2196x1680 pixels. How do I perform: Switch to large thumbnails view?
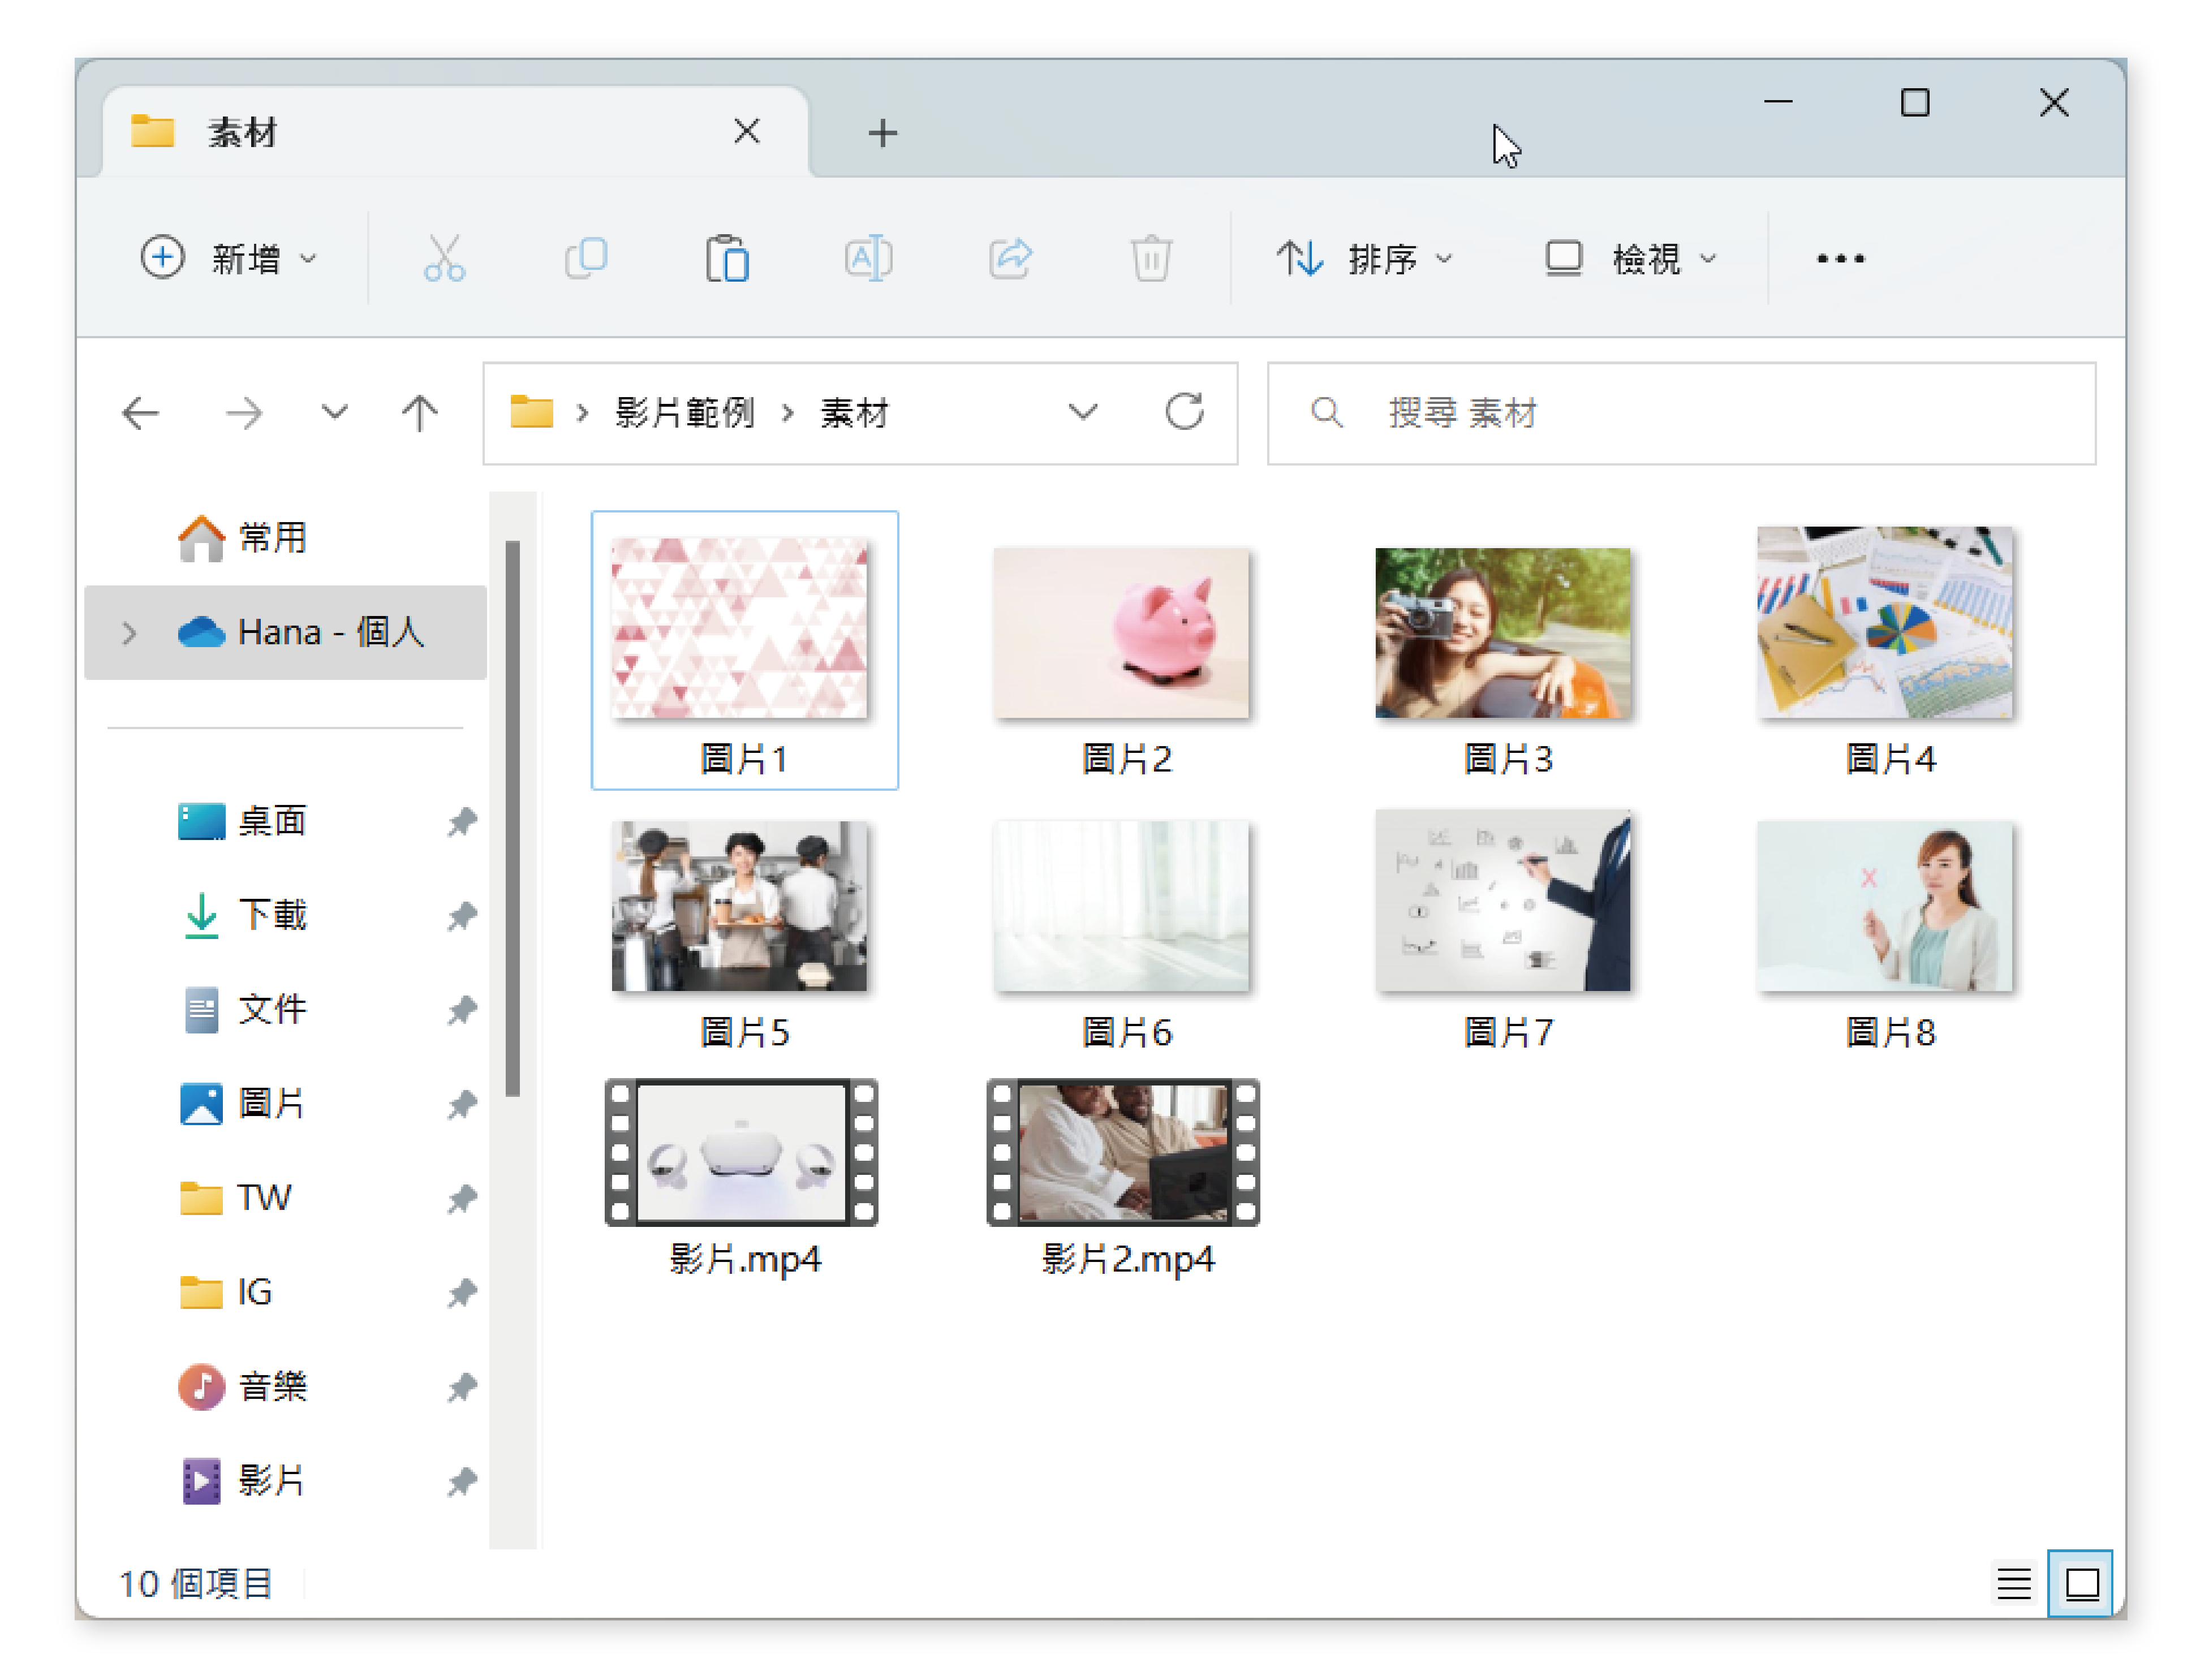pyautogui.click(x=2082, y=1583)
